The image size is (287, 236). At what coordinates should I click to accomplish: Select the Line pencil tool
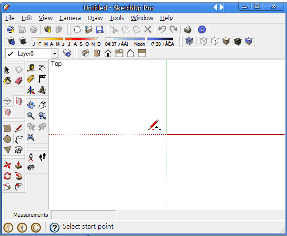[19, 128]
